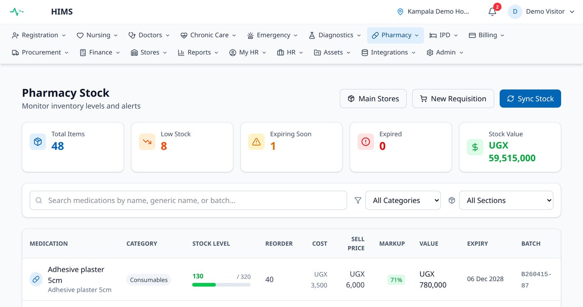Open the Admin menu
The image size is (583, 307).
[x=445, y=53]
